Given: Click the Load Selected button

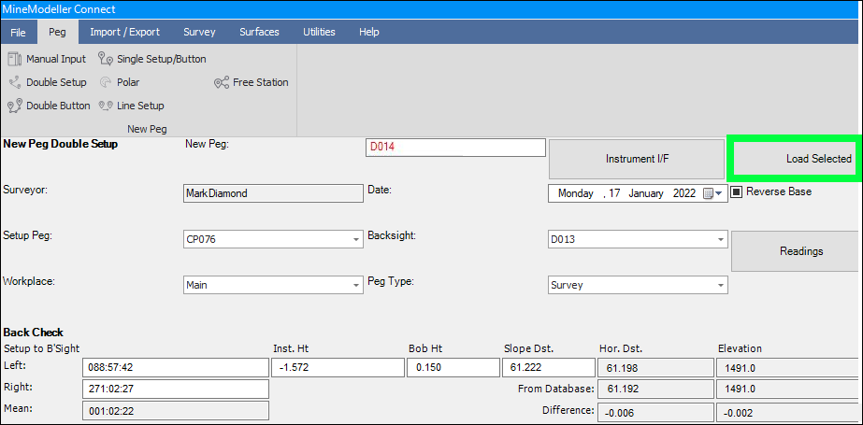Looking at the screenshot, I should point(794,159).
